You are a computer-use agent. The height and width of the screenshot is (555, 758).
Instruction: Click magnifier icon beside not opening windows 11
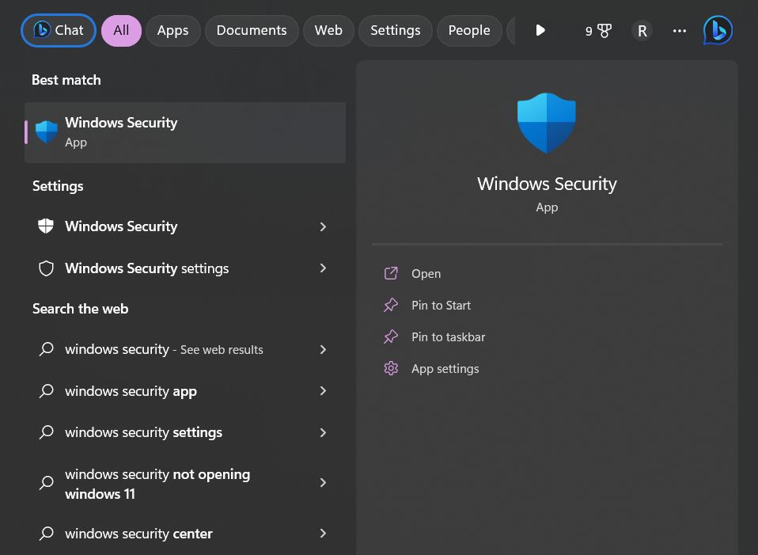[x=47, y=482]
